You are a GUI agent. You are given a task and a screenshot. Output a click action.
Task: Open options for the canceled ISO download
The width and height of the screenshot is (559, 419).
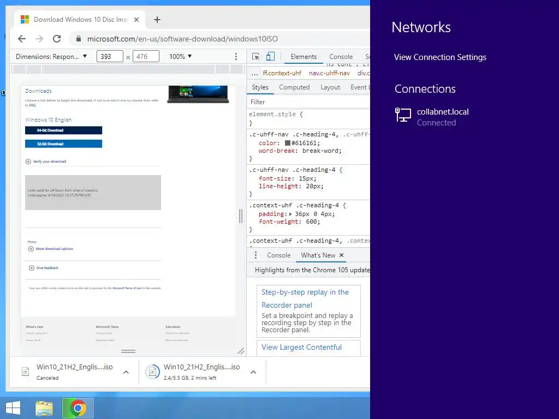(126, 372)
